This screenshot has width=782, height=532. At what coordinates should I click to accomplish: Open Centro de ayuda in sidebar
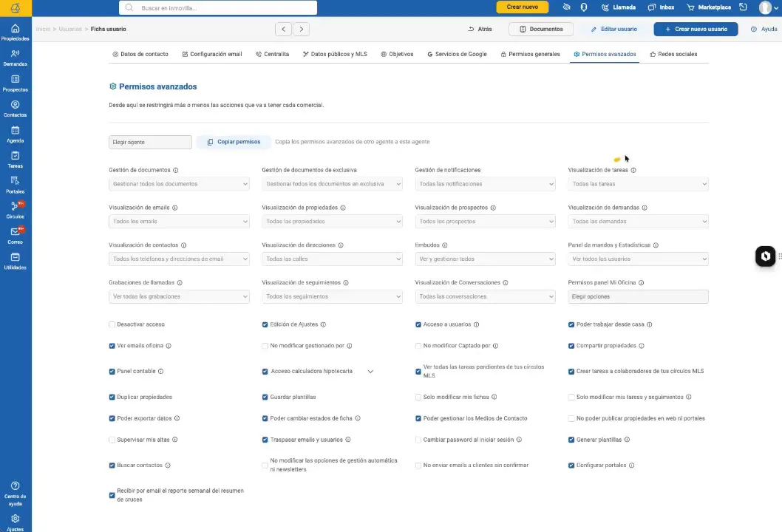tap(16, 494)
